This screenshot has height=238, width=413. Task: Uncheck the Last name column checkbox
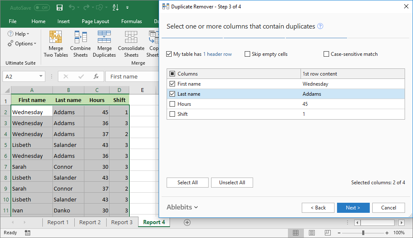(172, 94)
